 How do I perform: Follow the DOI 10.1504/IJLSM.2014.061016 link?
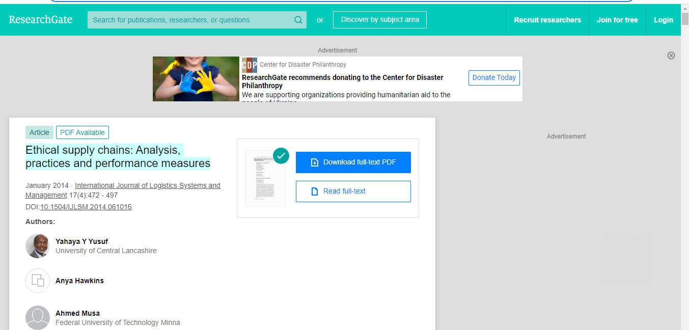86,207
